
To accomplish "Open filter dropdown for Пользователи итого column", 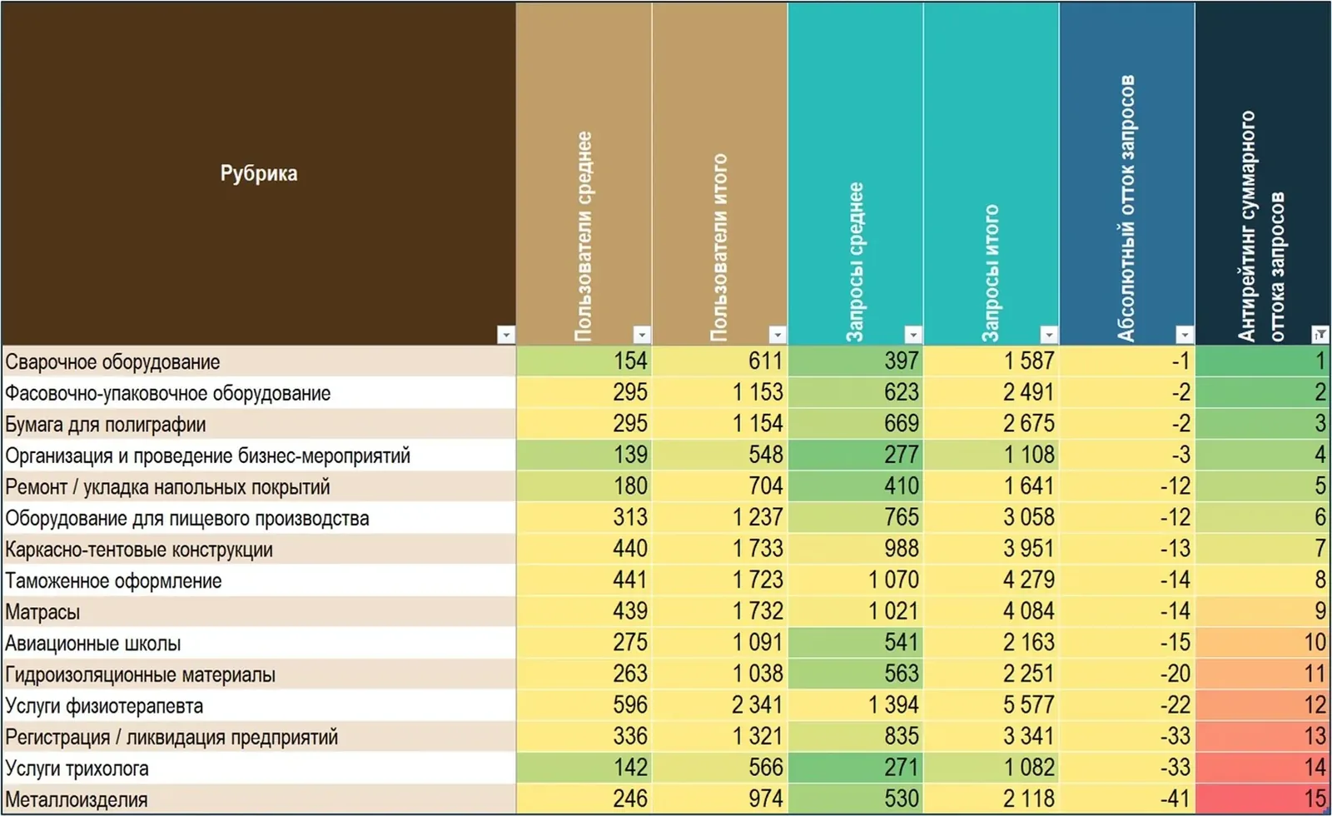I will click(x=777, y=335).
